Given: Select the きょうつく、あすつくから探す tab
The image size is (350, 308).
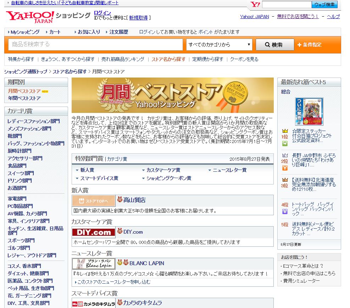Looking at the screenshot, I should 68,59.
